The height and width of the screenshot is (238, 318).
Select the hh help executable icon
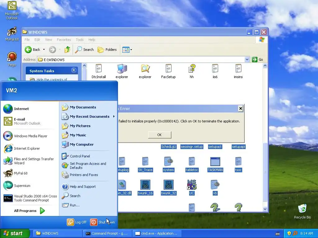pyautogui.click(x=192, y=71)
